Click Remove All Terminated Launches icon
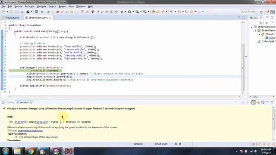Viewport: 276px width, 155px height. click(260, 23)
